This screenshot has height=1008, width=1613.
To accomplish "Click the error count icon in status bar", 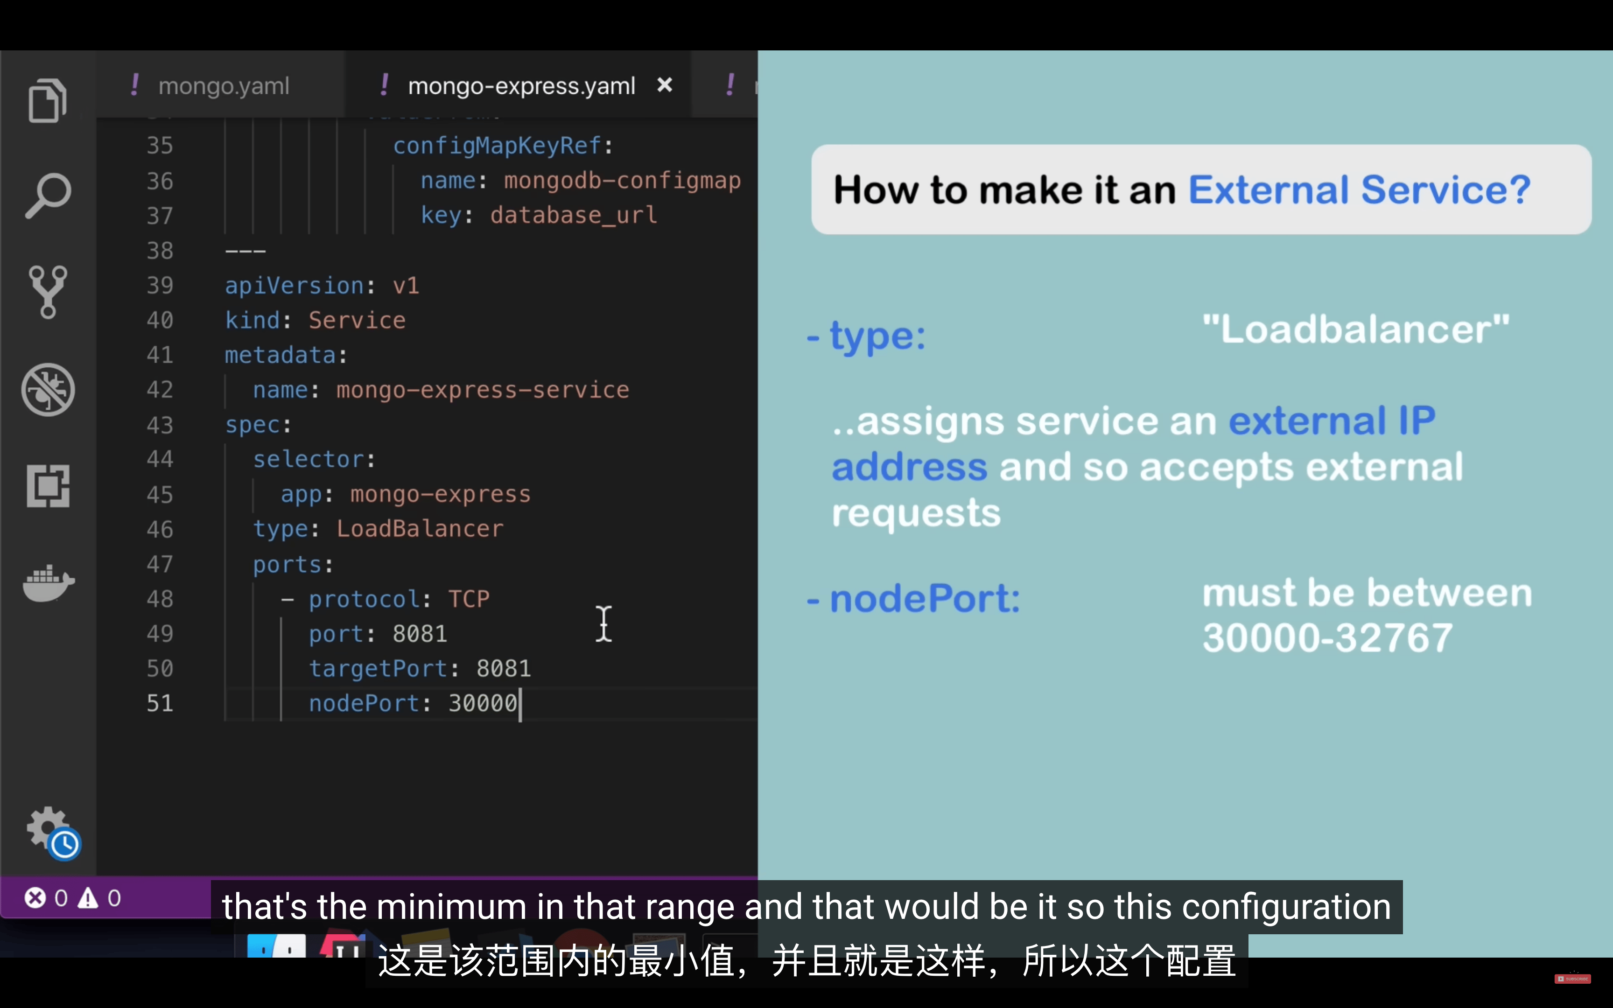I will [35, 898].
